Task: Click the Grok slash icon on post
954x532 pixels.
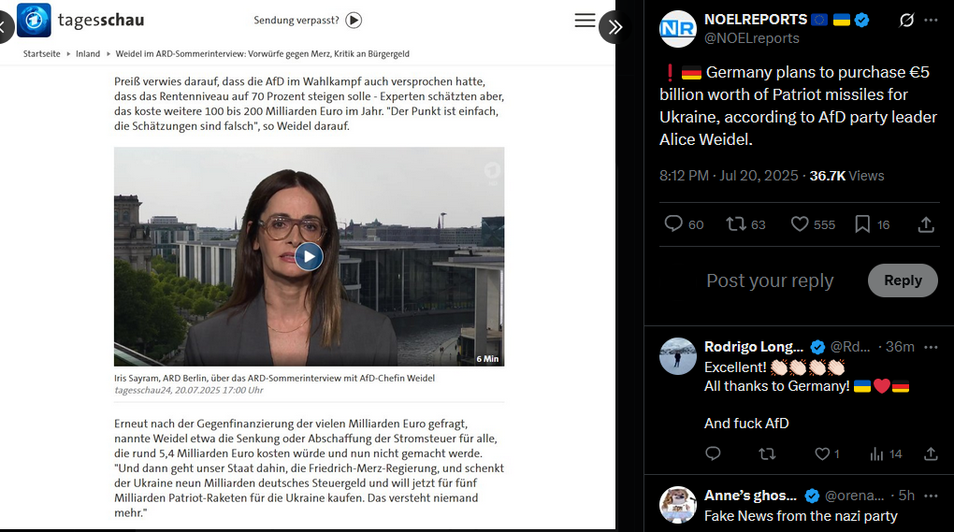Action: pyautogui.click(x=906, y=20)
